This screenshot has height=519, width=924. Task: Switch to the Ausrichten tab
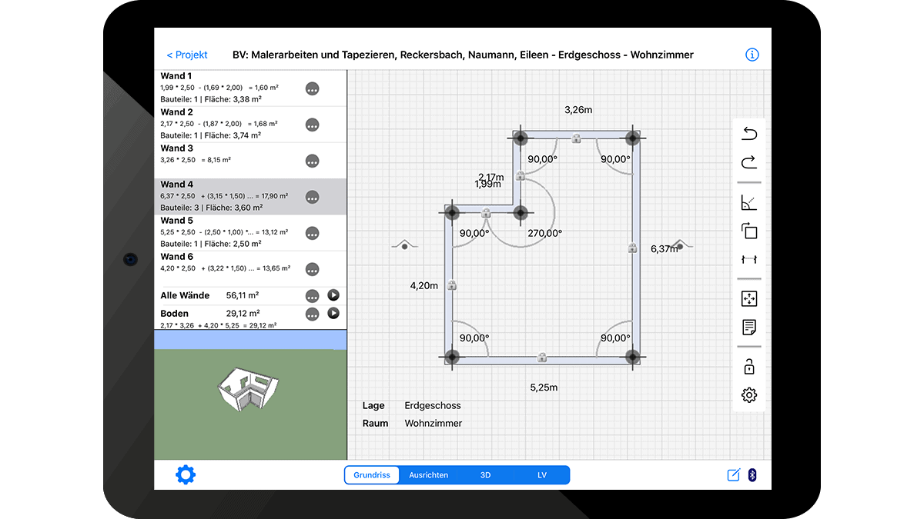[x=429, y=475]
